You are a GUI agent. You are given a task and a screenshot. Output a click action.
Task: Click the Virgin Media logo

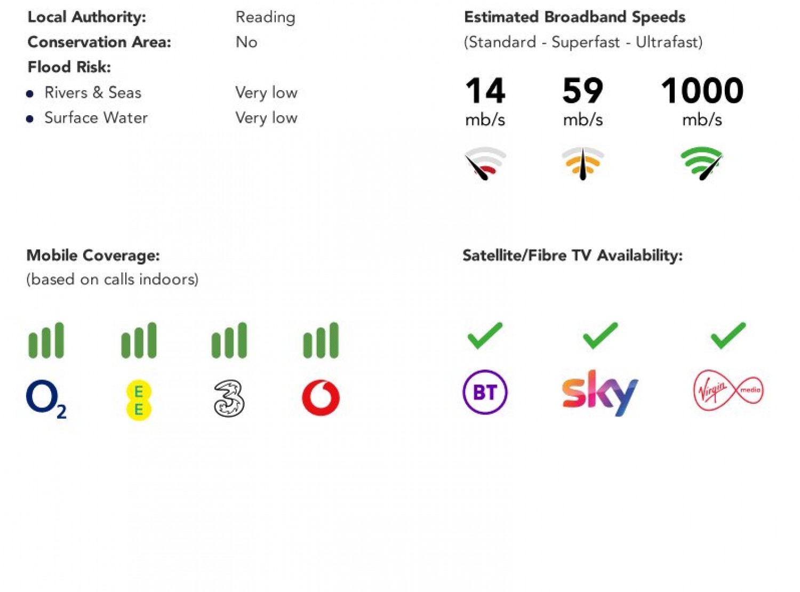pyautogui.click(x=728, y=391)
